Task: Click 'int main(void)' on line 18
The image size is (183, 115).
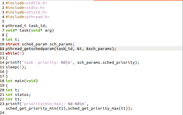Action: pyautogui.click(x=22, y=81)
